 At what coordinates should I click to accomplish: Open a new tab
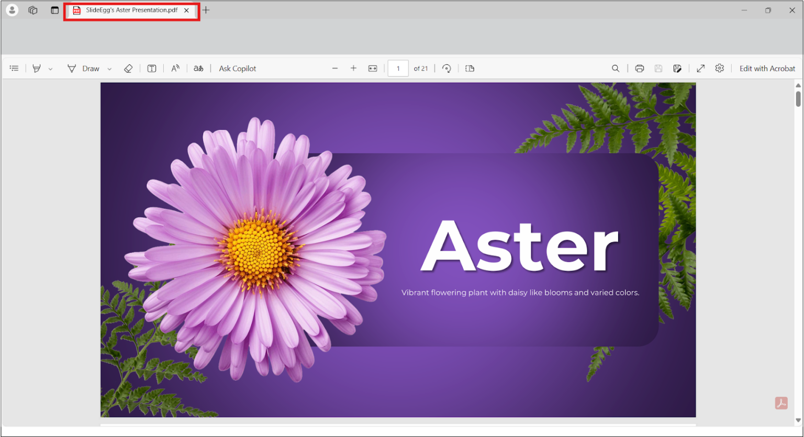click(x=206, y=10)
